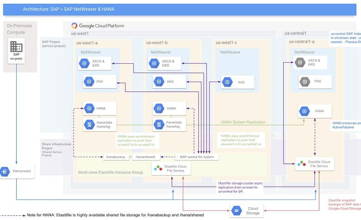Select the AAS compute icon in us-west1-c
The image size is (361, 220).
(227, 82)
